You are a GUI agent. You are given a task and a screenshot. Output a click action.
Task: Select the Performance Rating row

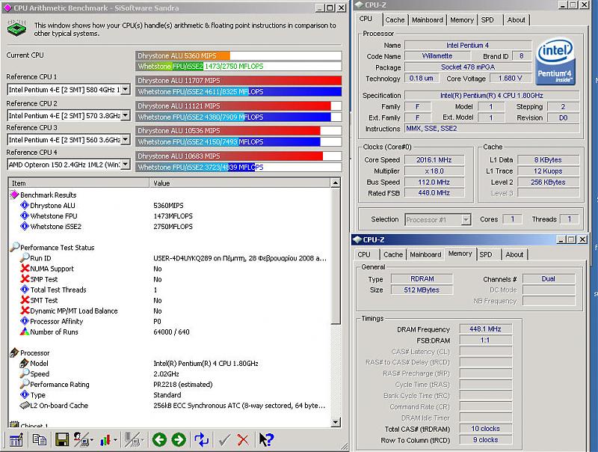(x=170, y=385)
